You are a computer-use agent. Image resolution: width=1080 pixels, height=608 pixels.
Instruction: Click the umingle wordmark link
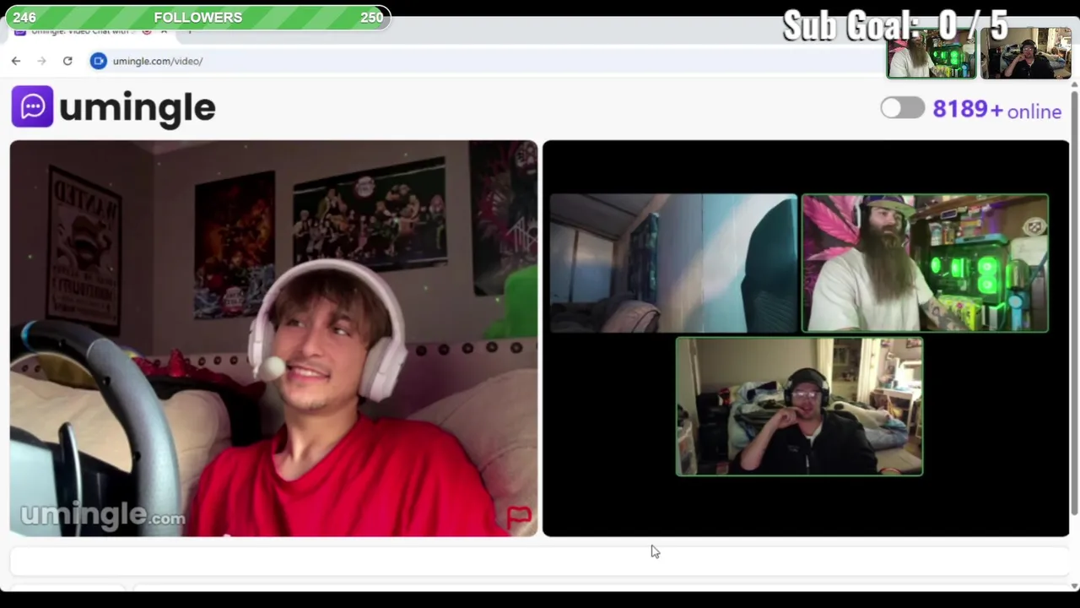137,108
